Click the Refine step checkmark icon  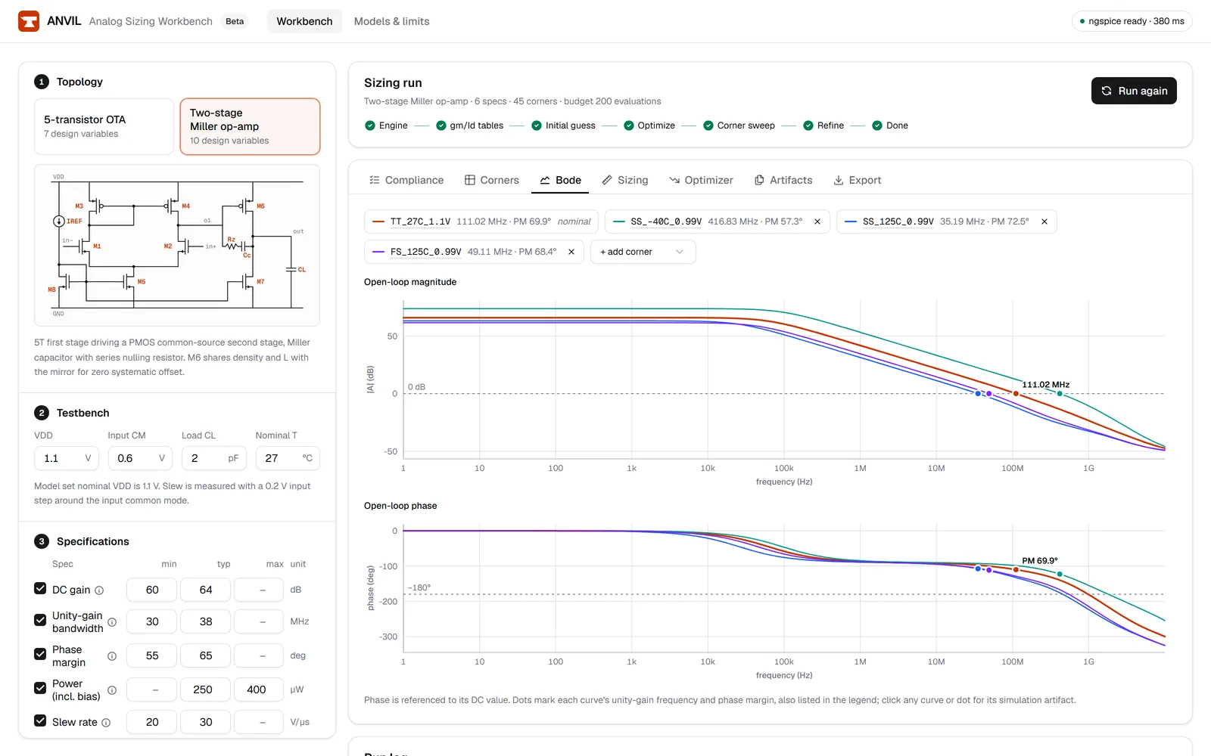coord(808,125)
